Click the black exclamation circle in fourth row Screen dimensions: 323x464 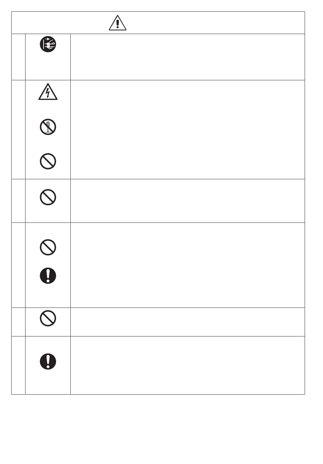[x=48, y=276]
